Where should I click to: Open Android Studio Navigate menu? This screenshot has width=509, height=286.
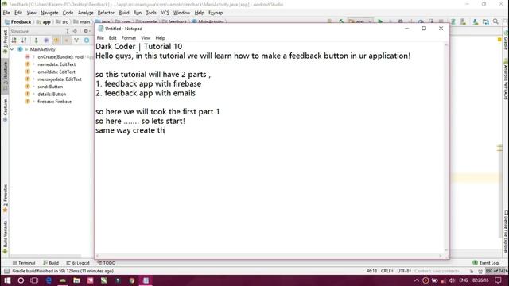(49, 13)
